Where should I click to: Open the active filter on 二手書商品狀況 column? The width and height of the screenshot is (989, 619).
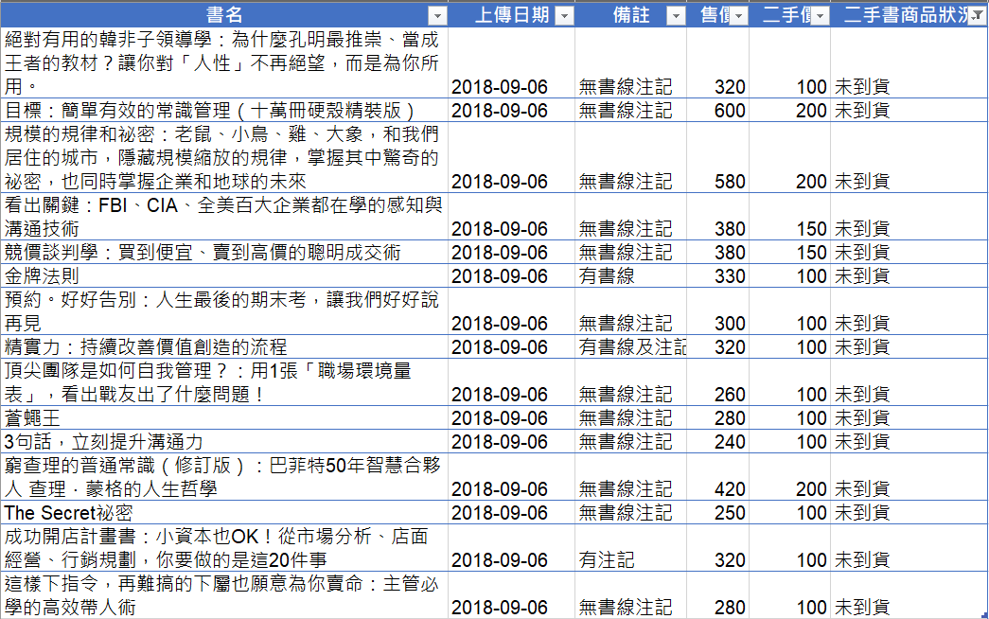(977, 16)
